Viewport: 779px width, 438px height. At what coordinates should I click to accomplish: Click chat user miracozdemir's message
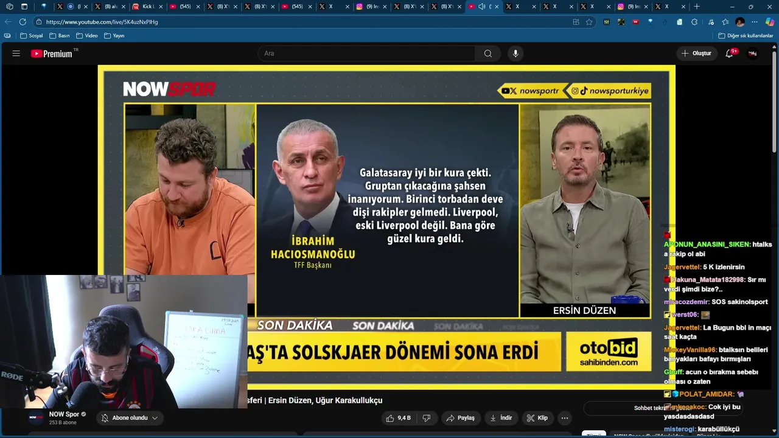click(x=716, y=302)
